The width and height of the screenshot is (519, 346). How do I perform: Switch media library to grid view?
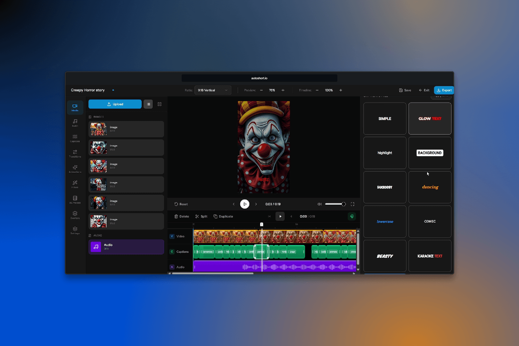pos(160,104)
